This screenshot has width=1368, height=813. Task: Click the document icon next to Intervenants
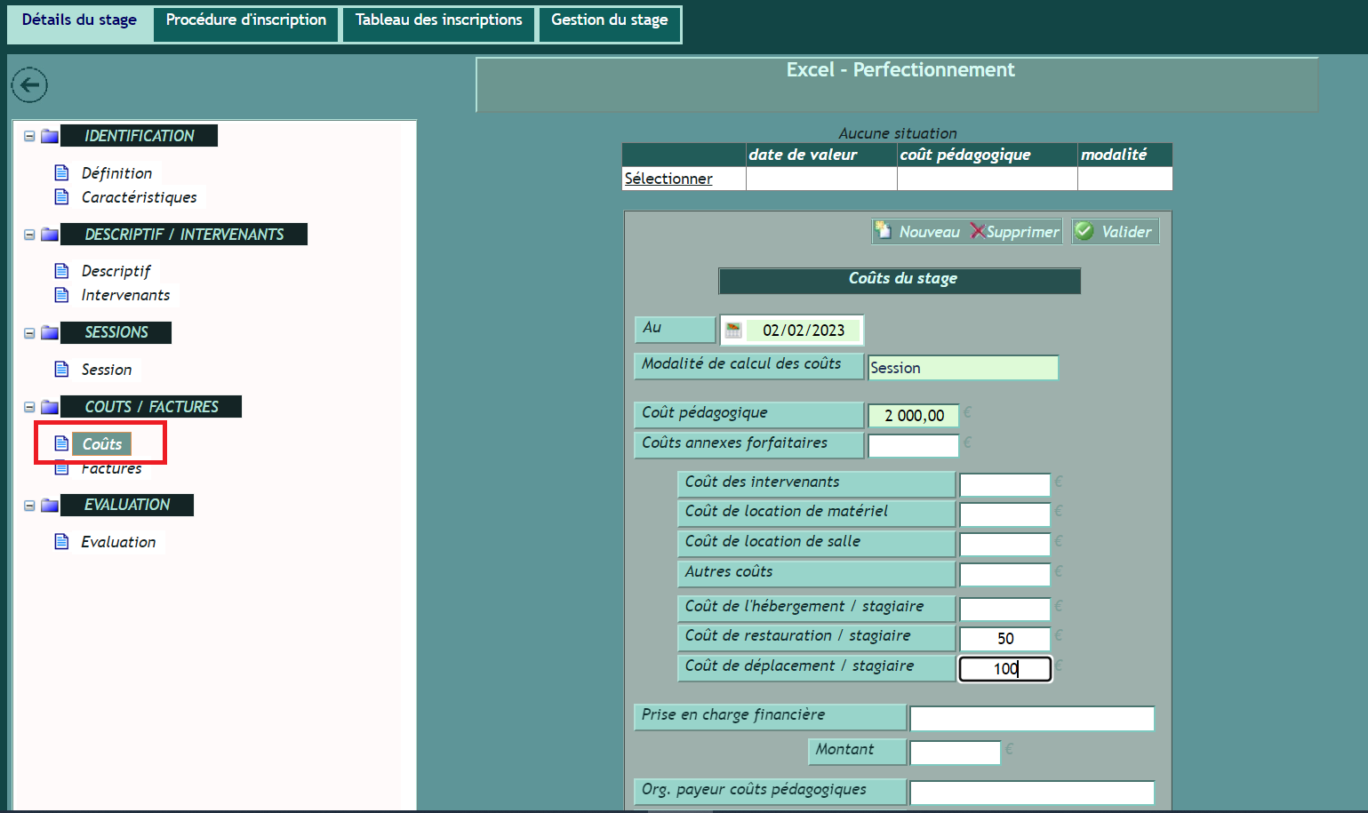pos(61,295)
